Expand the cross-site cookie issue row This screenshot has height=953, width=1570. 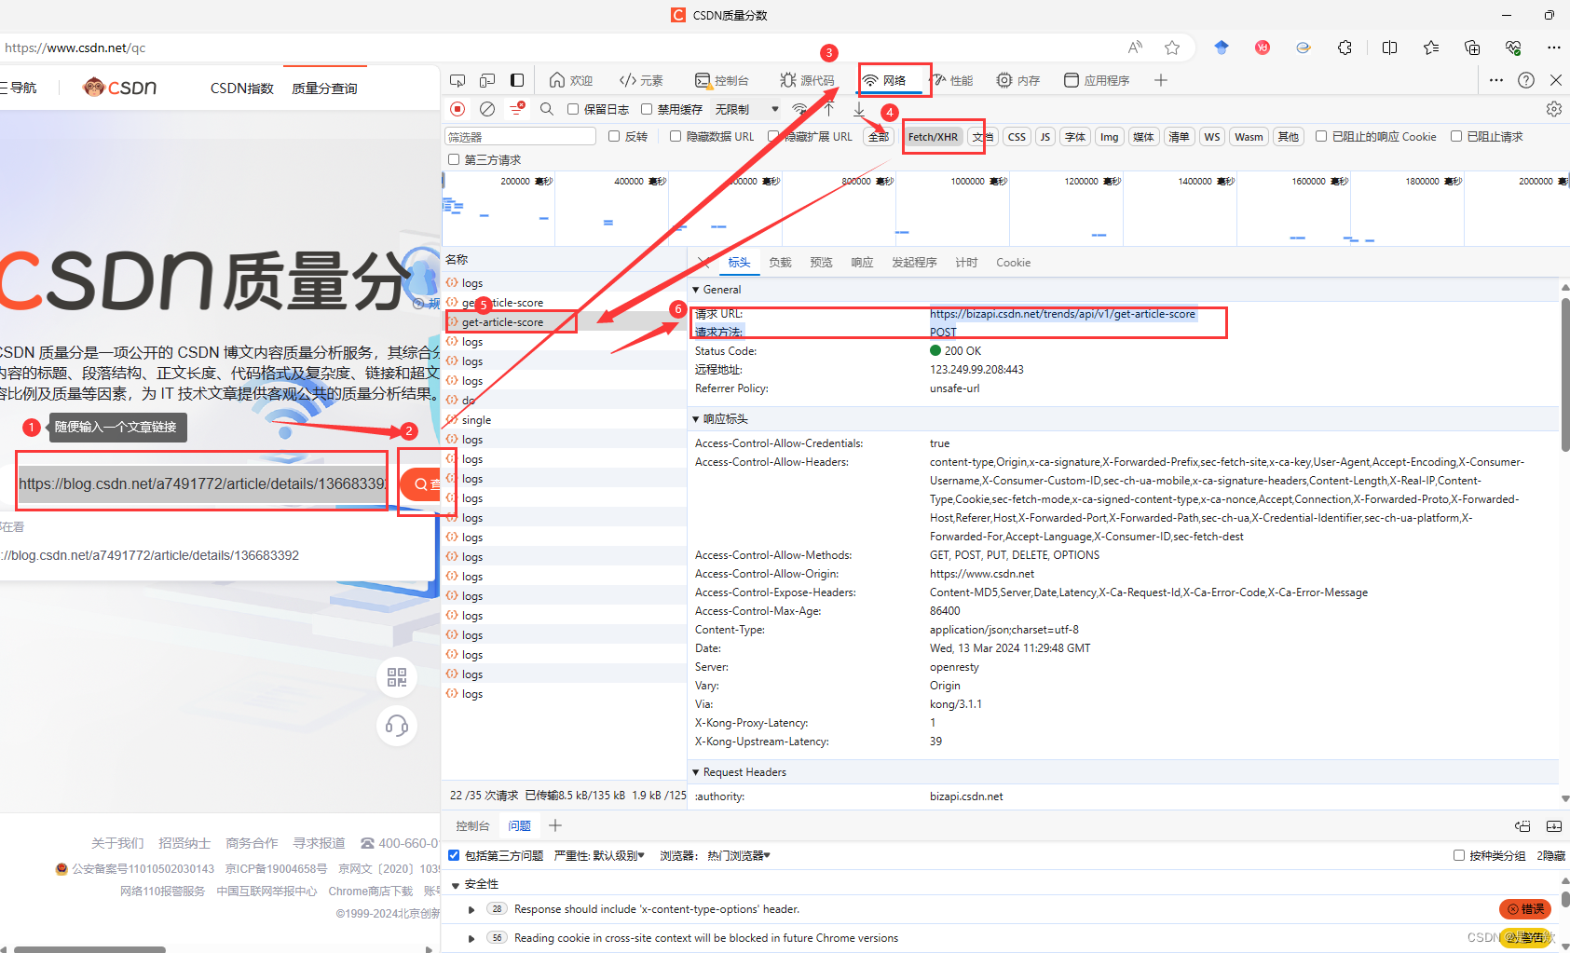point(471,938)
